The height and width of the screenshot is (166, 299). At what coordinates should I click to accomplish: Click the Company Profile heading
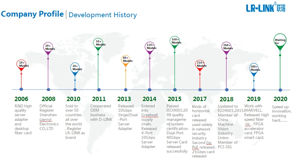point(32,14)
